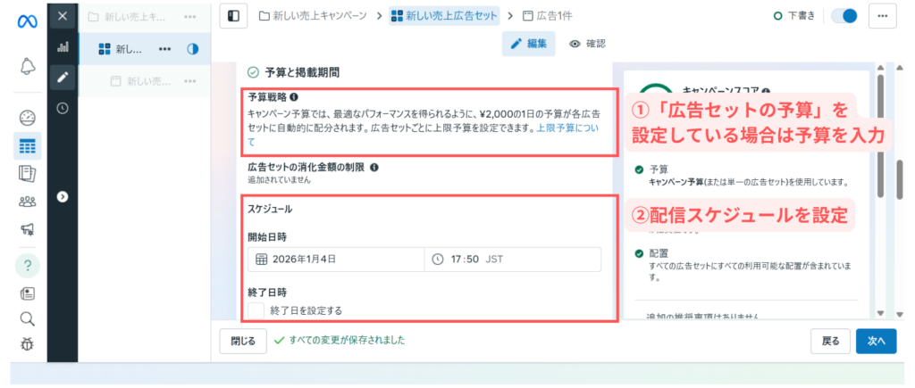915x388 pixels.
Task: Select the ad set row in the tree
Action: click(x=144, y=49)
